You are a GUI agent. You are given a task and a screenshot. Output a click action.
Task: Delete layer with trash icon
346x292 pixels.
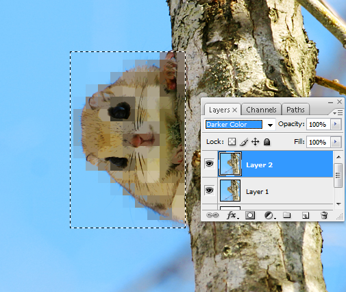point(324,215)
